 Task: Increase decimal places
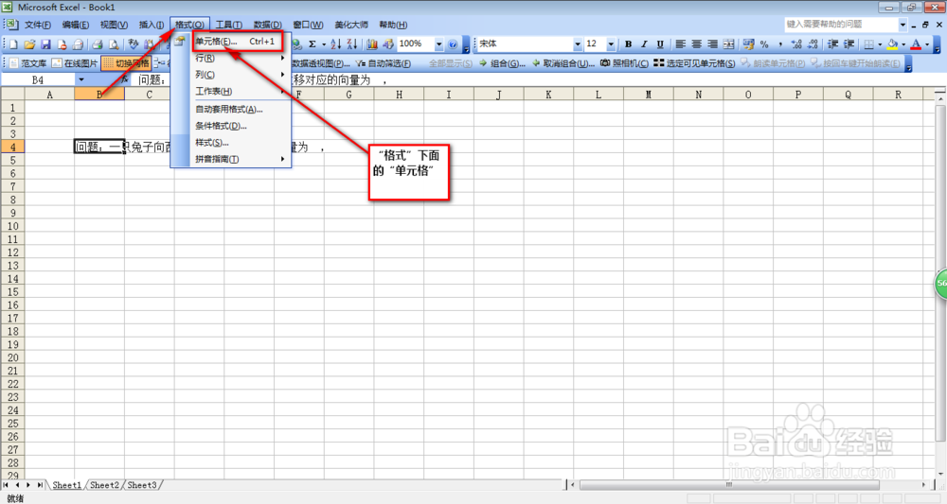(x=796, y=44)
